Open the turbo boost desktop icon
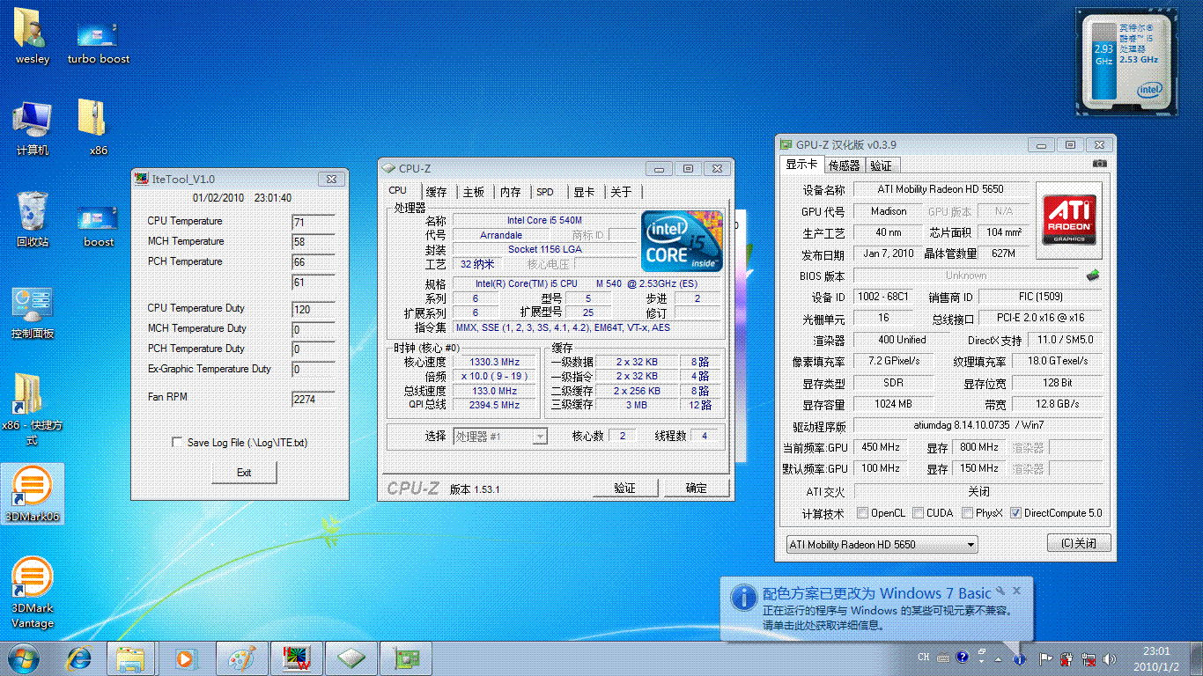 (x=98, y=42)
